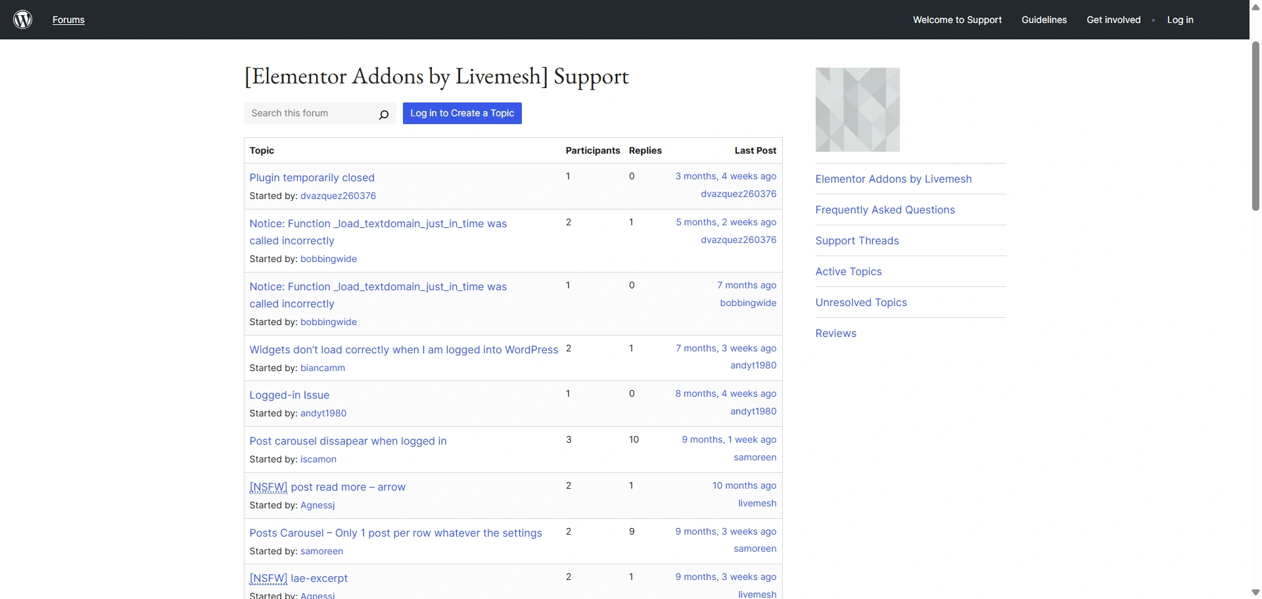Open samoreen link under Posts Carousel Started by
The image size is (1262, 599).
321,551
